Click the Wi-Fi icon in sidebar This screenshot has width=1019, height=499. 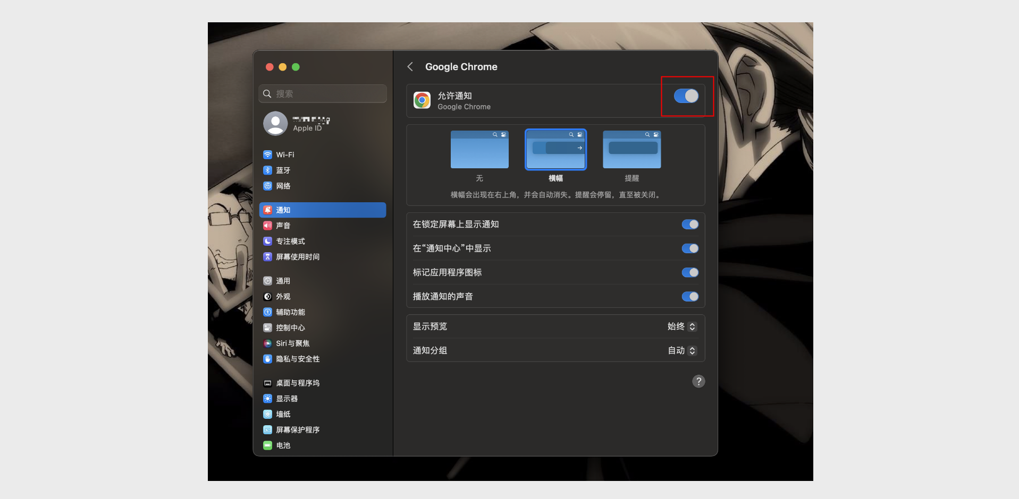pos(268,155)
